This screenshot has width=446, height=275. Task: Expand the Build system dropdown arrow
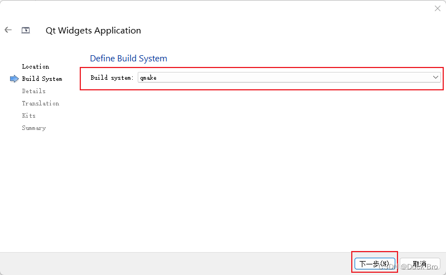coord(435,78)
